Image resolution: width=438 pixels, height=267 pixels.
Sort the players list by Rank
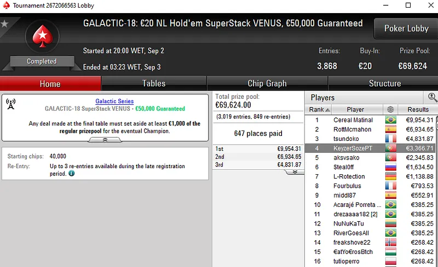[316, 109]
